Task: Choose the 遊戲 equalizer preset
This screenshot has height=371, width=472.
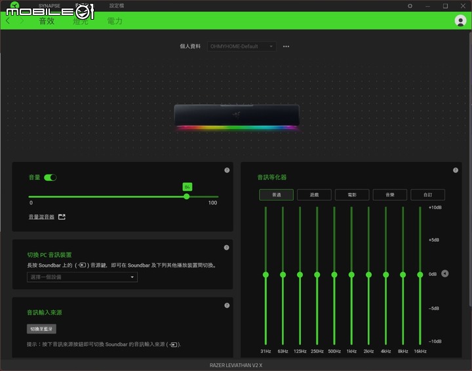Action: pos(314,195)
